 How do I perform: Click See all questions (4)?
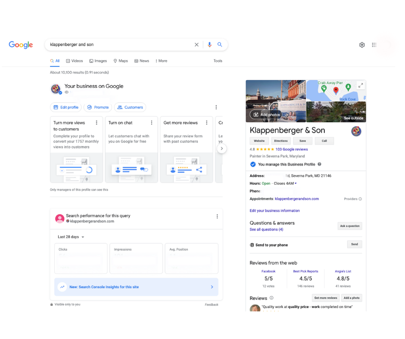pyautogui.click(x=266, y=229)
